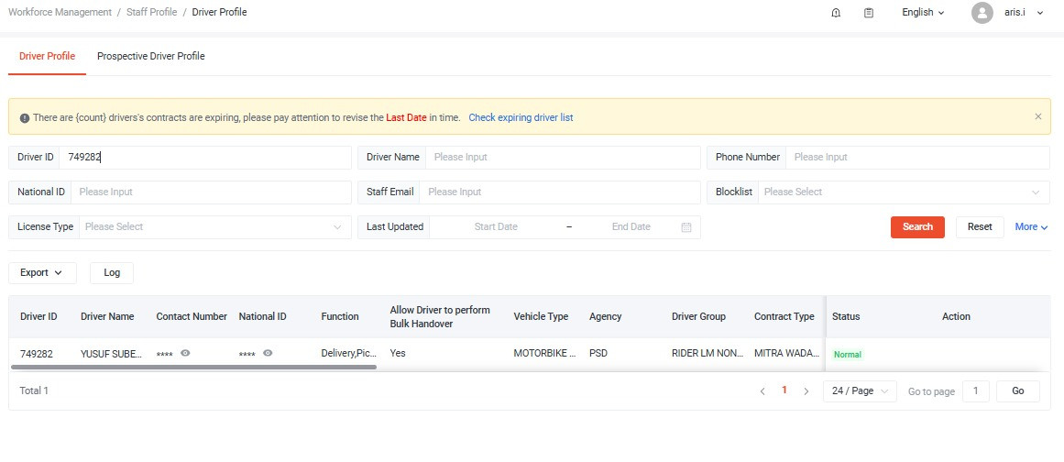Expand the English language selector
This screenshot has width=1064, height=462.
click(x=923, y=13)
